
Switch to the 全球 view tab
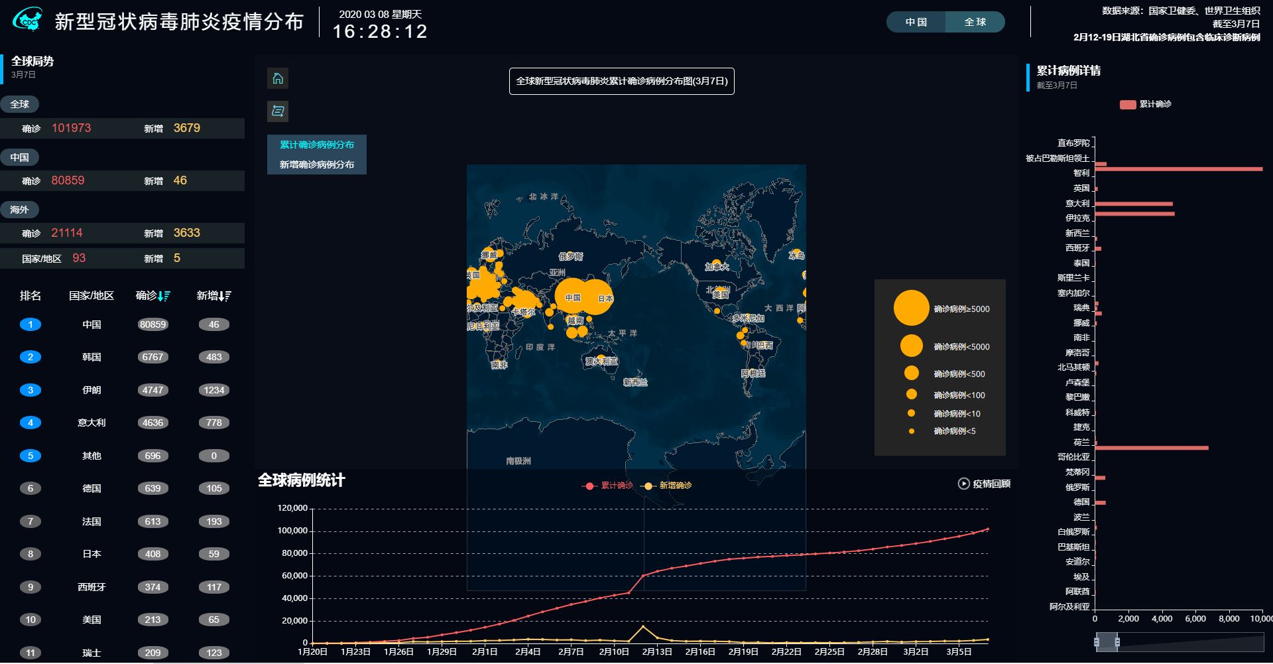click(975, 22)
